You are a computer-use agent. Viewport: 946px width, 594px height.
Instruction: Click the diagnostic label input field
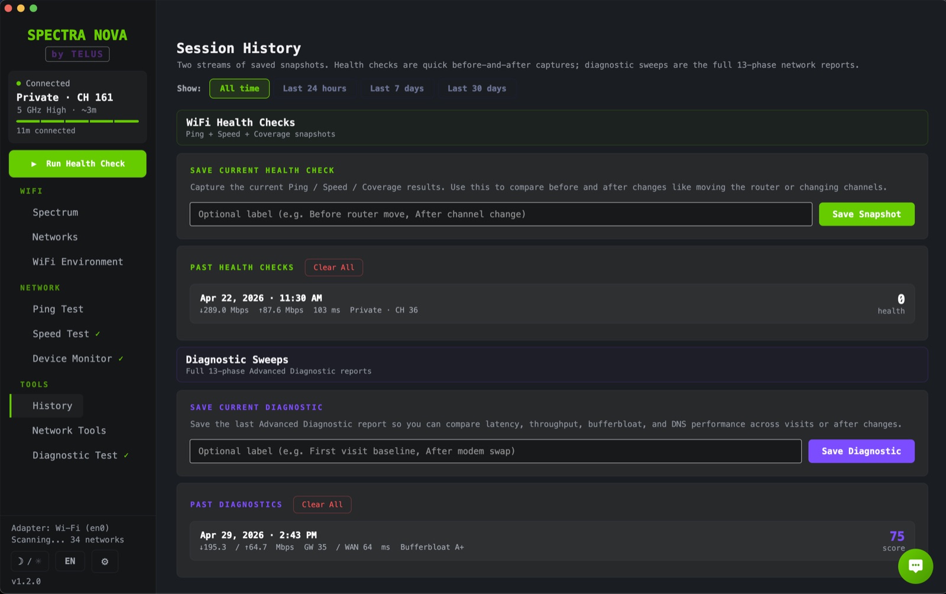pos(495,451)
